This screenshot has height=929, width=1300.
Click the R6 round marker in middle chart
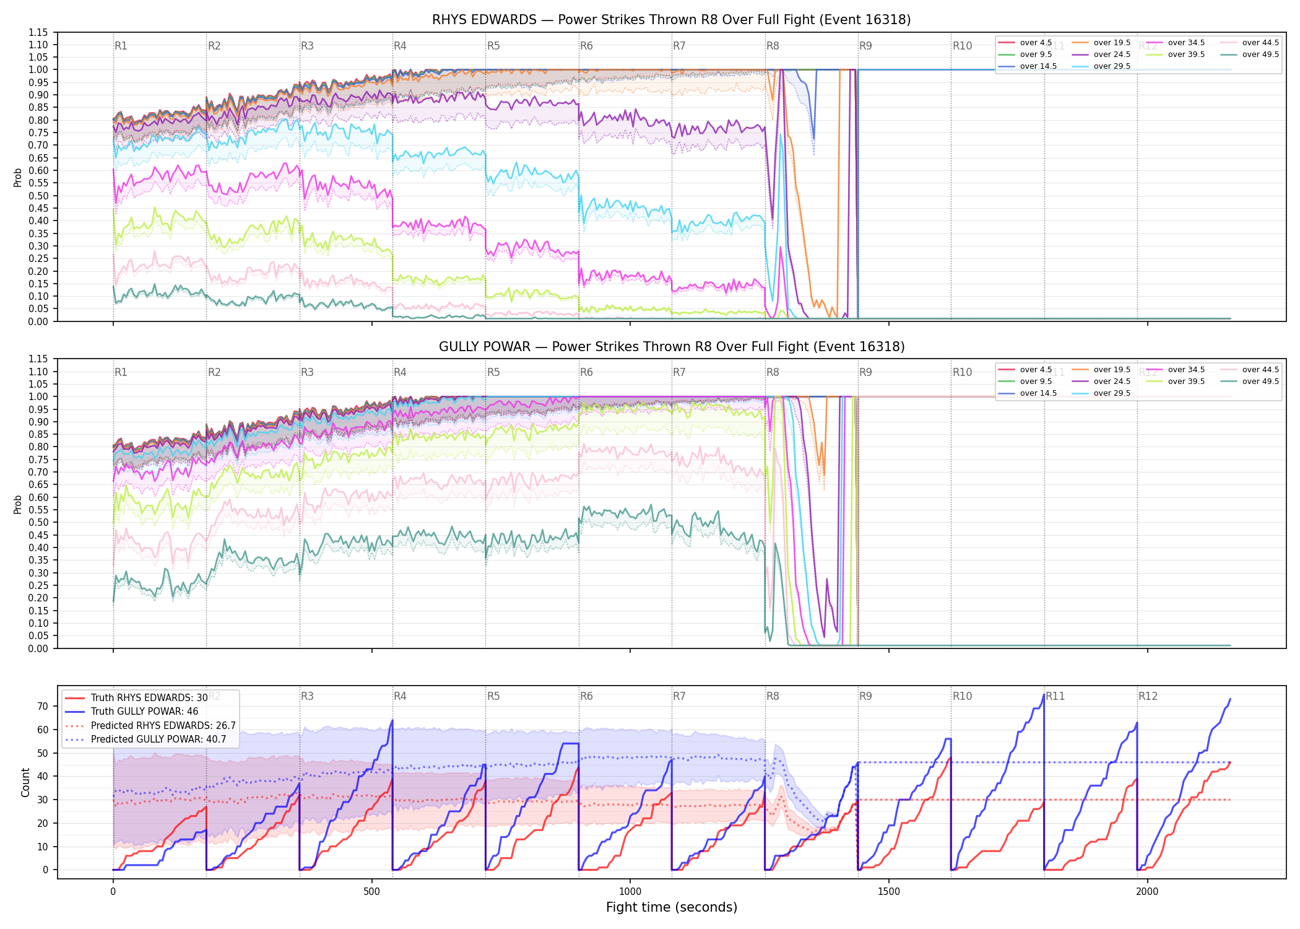click(x=586, y=372)
